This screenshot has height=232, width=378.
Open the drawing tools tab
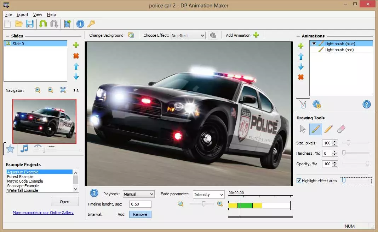tap(303, 104)
